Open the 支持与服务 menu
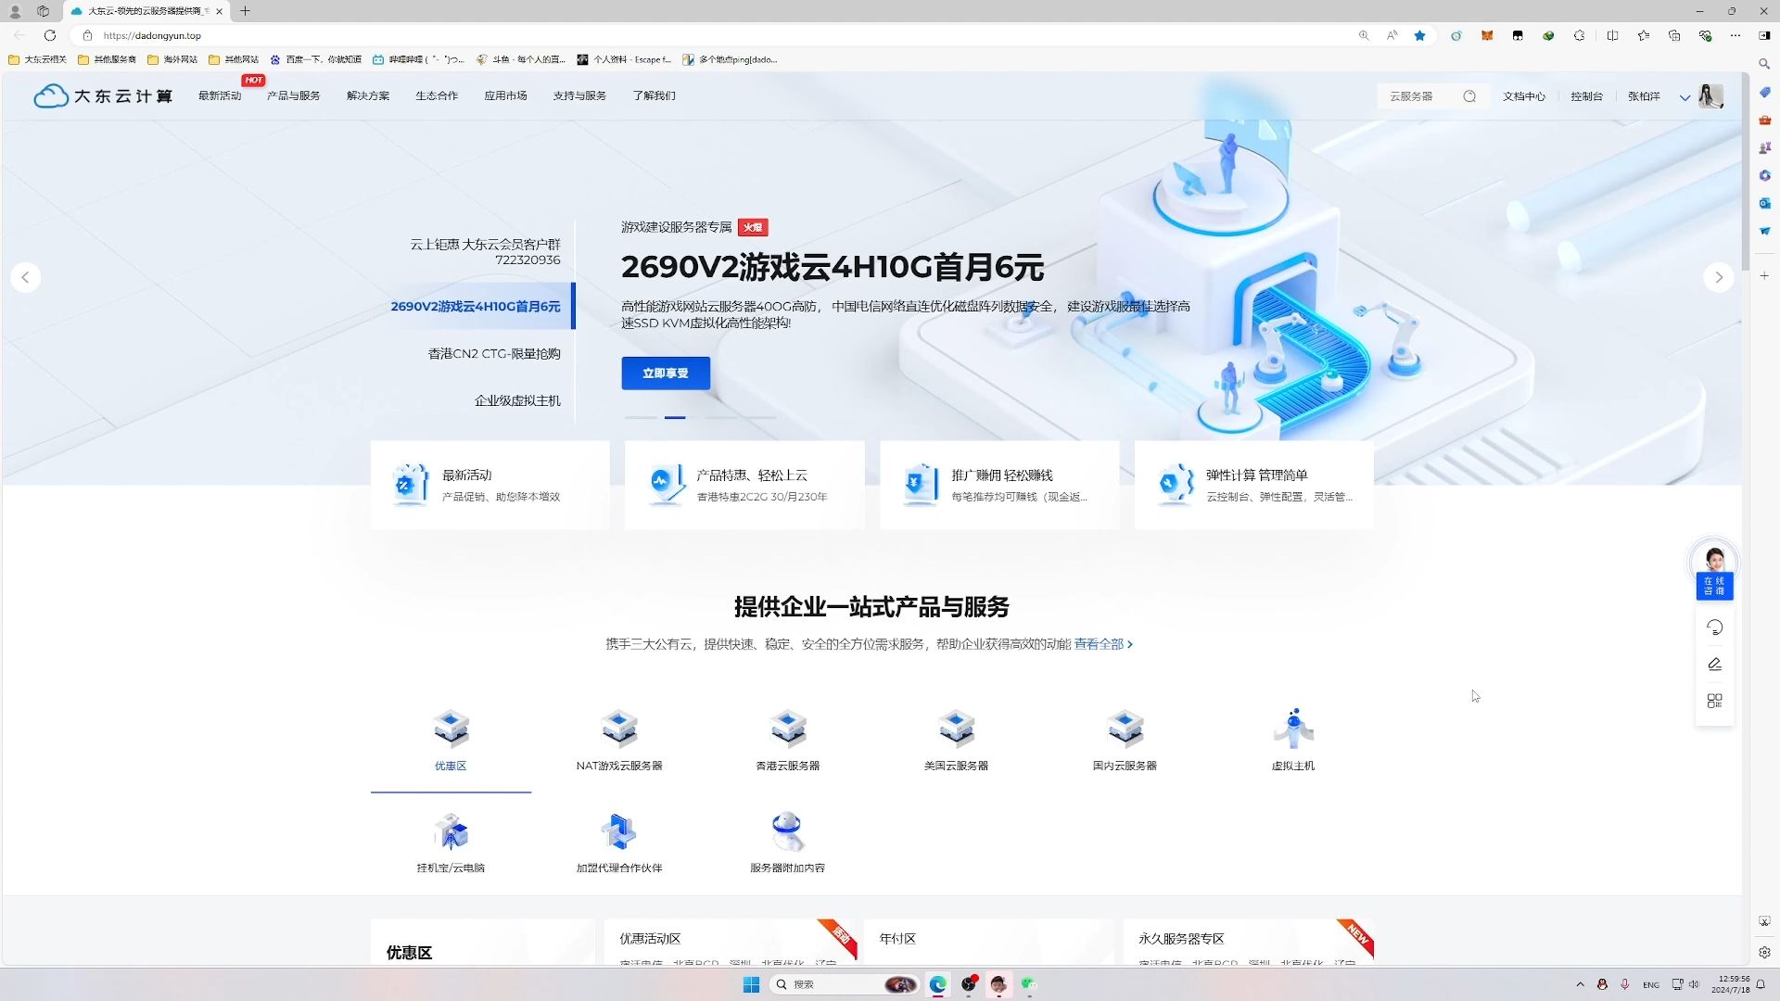Image resolution: width=1780 pixels, height=1001 pixels. click(x=579, y=96)
